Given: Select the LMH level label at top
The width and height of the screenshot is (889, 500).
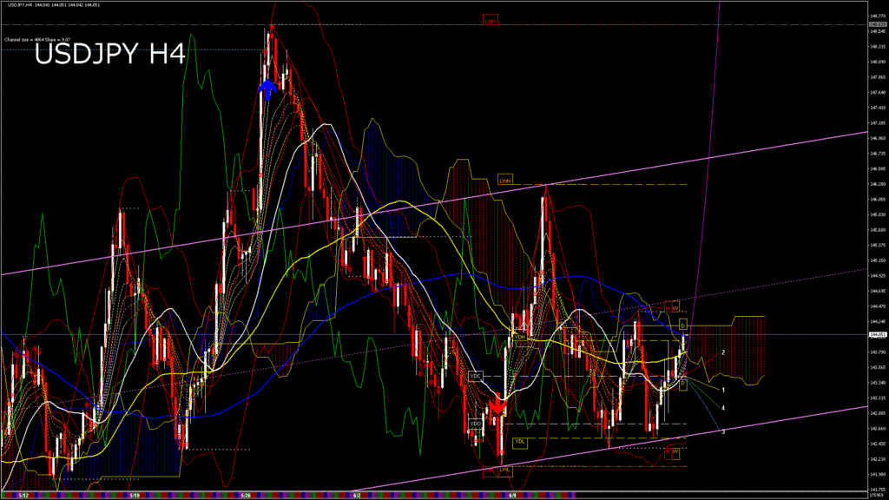Looking at the screenshot, I should click(490, 21).
